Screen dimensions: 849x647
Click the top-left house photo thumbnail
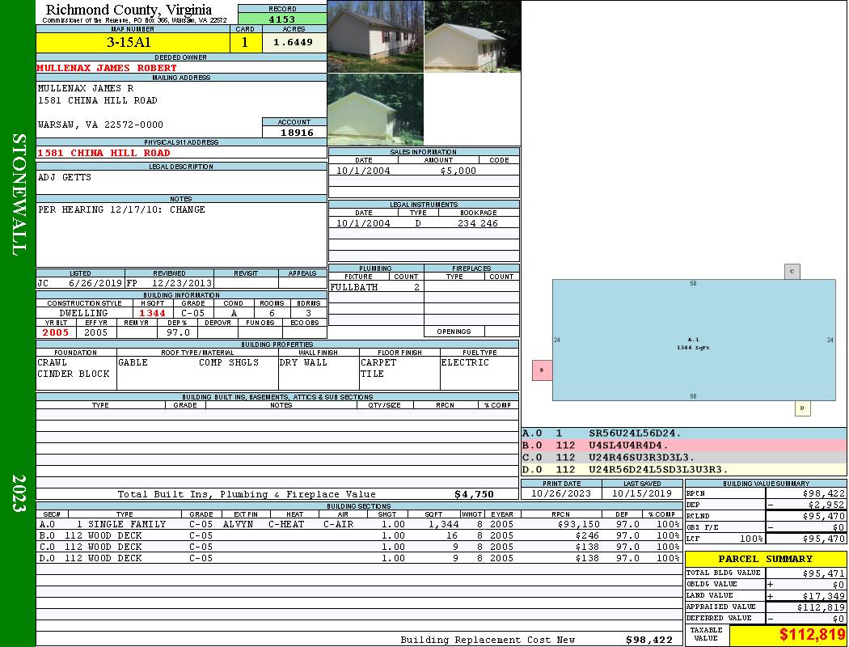375,36
